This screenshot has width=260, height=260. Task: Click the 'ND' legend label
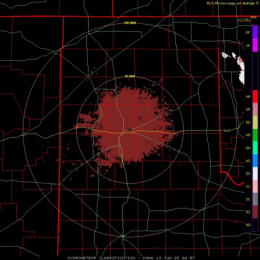click(x=248, y=225)
